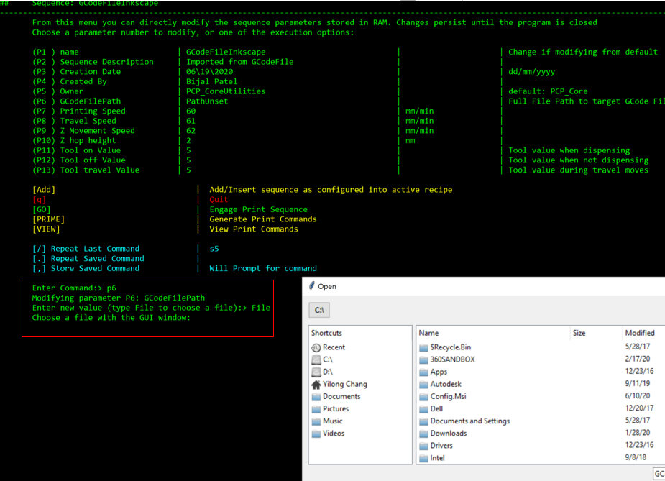
Task: Click the [GO] Engage Print Sequence option
Action: [42, 209]
